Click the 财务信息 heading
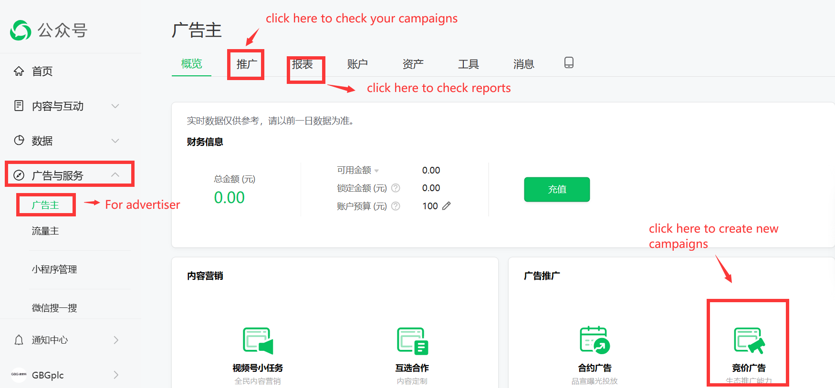This screenshot has height=388, width=835. [x=205, y=142]
